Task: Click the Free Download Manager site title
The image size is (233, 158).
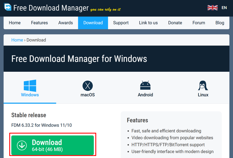Action: click(x=51, y=8)
